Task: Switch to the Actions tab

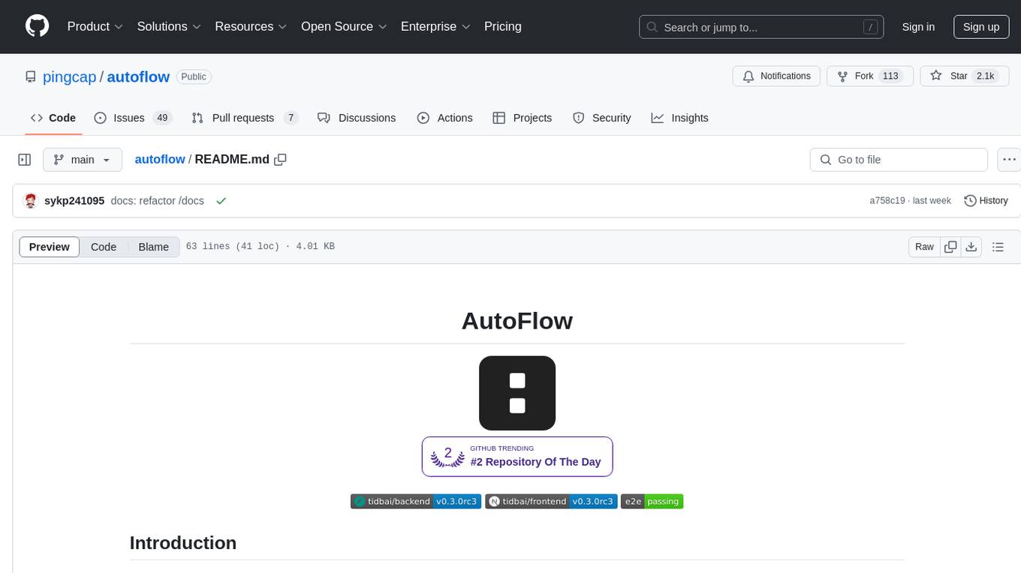Action: coord(445,118)
